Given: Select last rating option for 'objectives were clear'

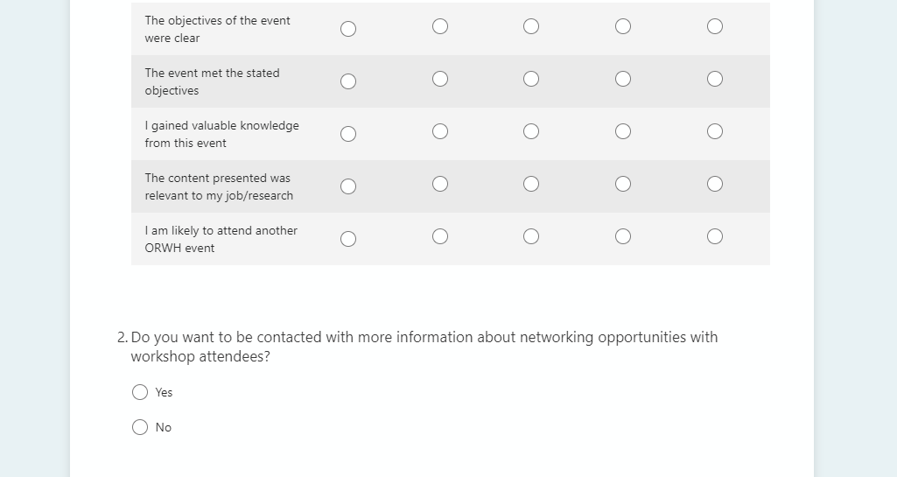Looking at the screenshot, I should coord(715,26).
